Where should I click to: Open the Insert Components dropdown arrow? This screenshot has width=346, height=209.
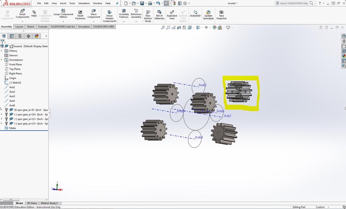(22, 22)
